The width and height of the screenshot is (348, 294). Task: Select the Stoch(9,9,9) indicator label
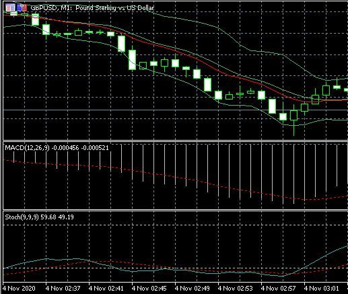click(22, 217)
